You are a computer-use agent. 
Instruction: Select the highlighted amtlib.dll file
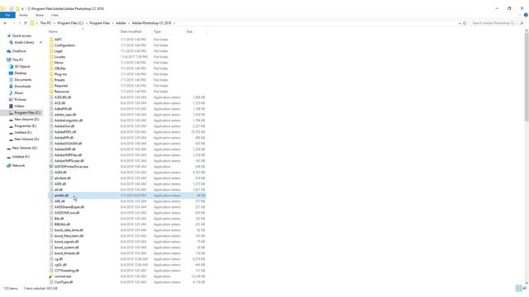(127, 196)
